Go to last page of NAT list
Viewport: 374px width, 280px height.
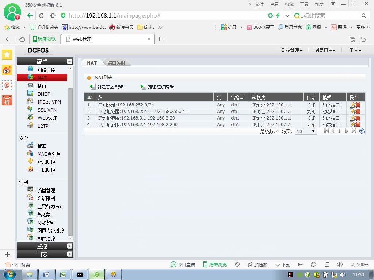[x=354, y=131]
